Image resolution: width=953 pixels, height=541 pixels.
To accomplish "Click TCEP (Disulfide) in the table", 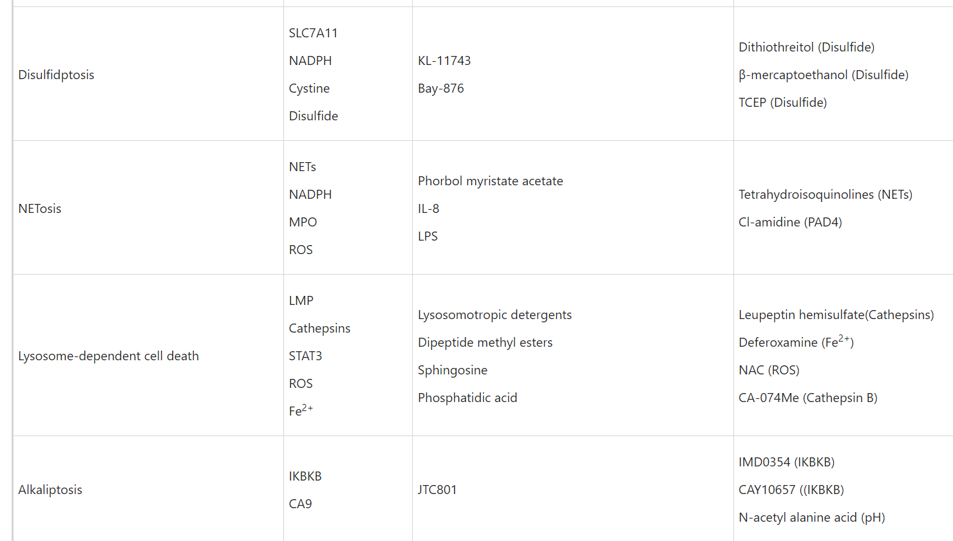I will (782, 102).
